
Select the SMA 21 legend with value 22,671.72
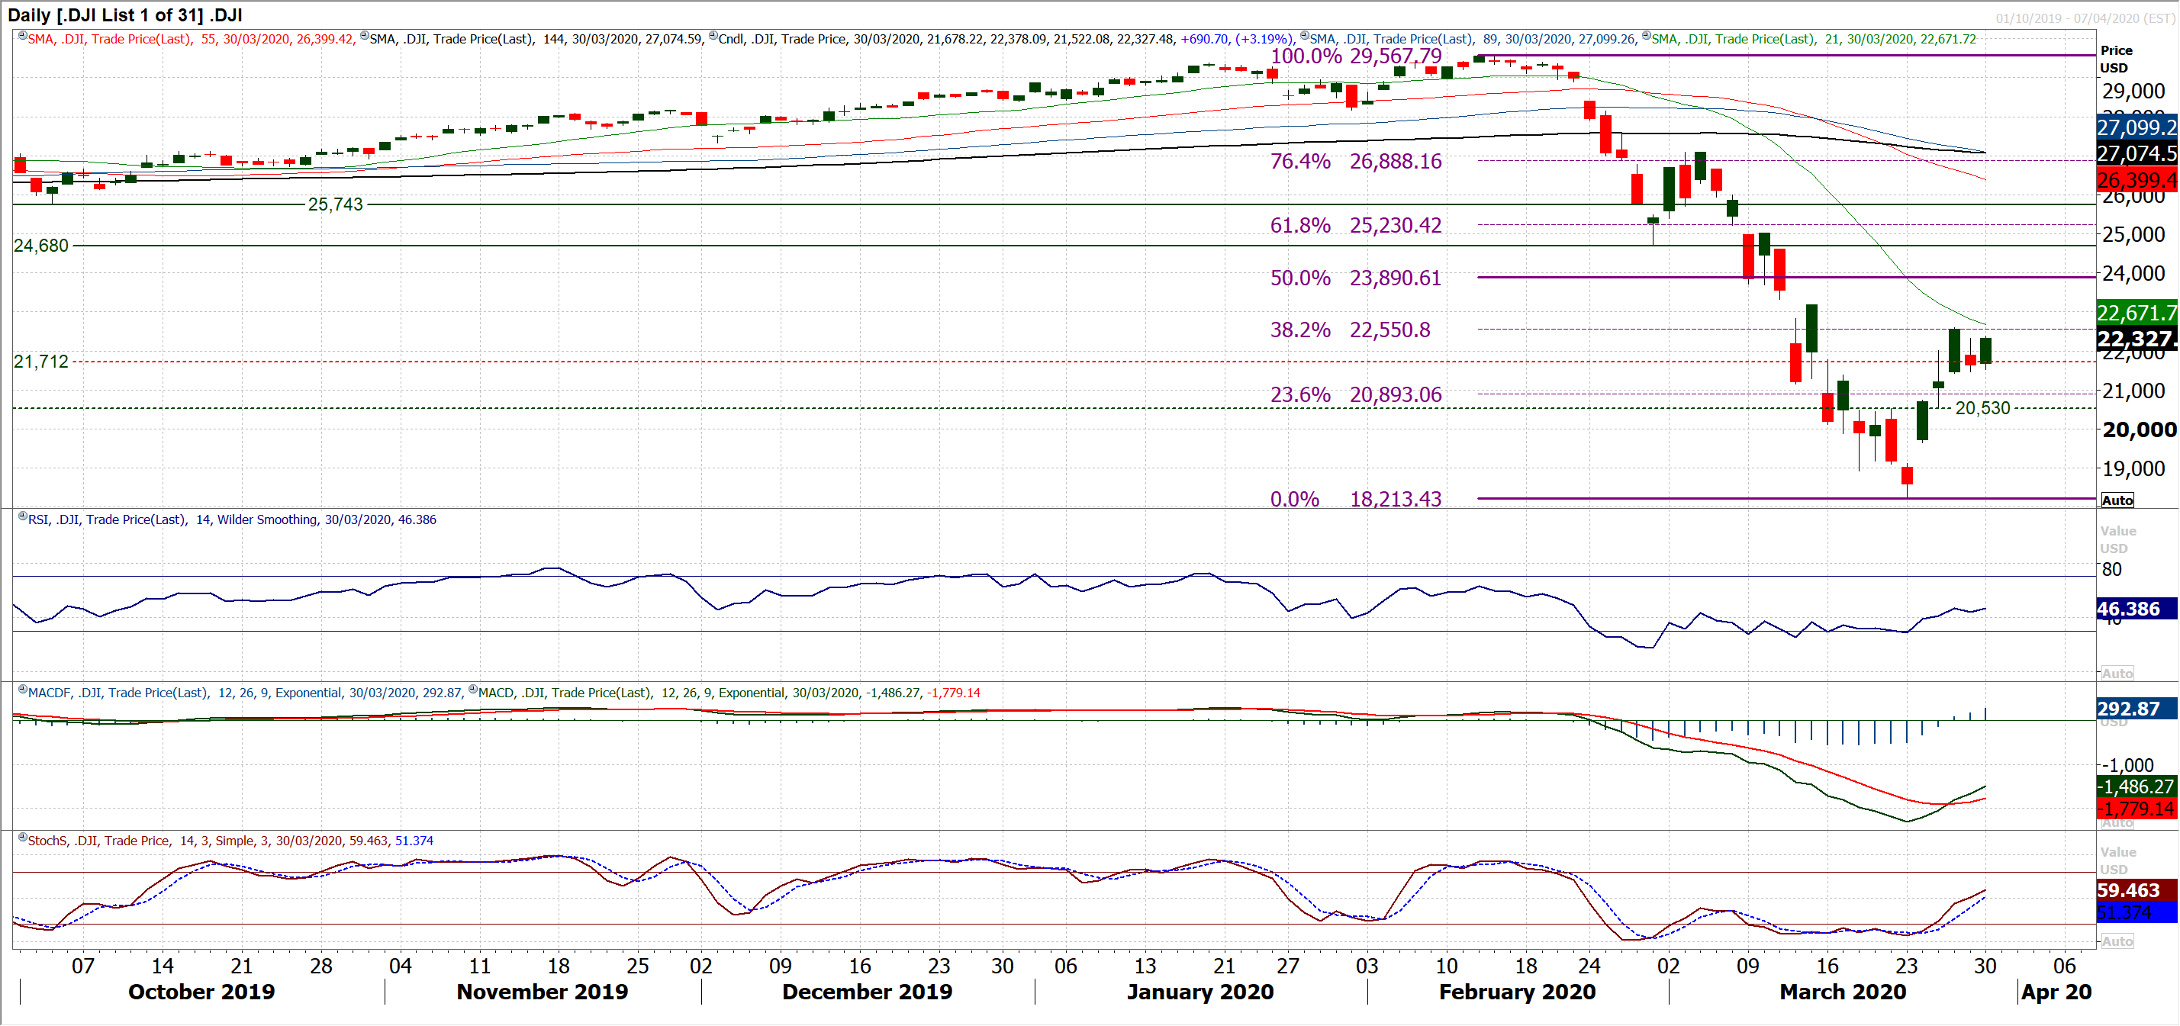(x=1814, y=39)
